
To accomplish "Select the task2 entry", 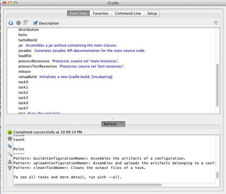I will coord(23,92).
